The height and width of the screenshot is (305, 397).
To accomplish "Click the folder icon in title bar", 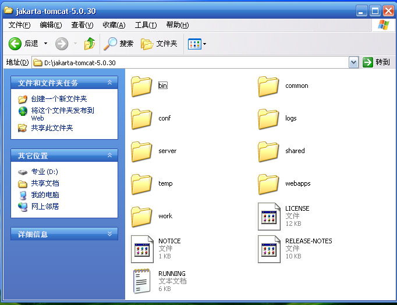I will pos(8,10).
